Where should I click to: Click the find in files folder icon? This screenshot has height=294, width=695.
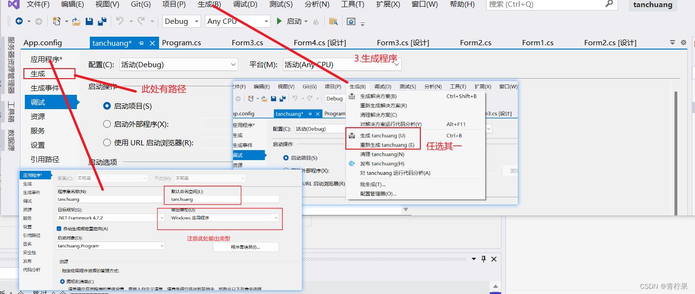[333, 21]
